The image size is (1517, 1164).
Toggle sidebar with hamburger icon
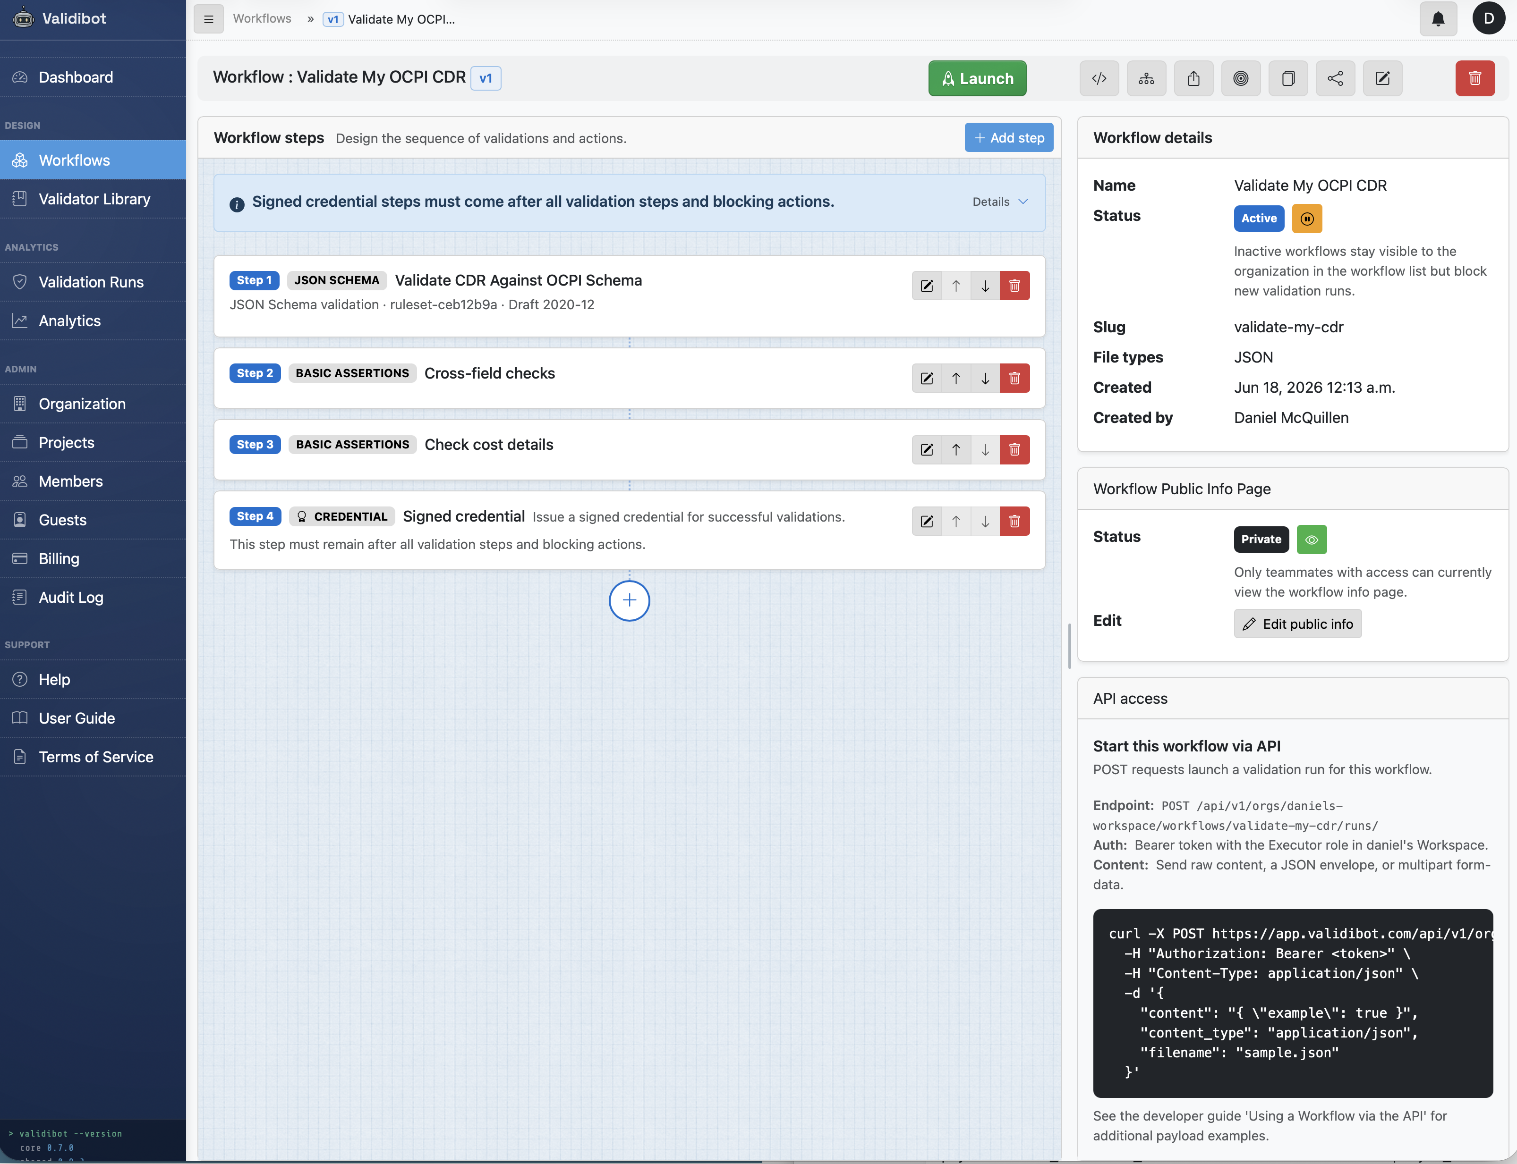coord(208,19)
